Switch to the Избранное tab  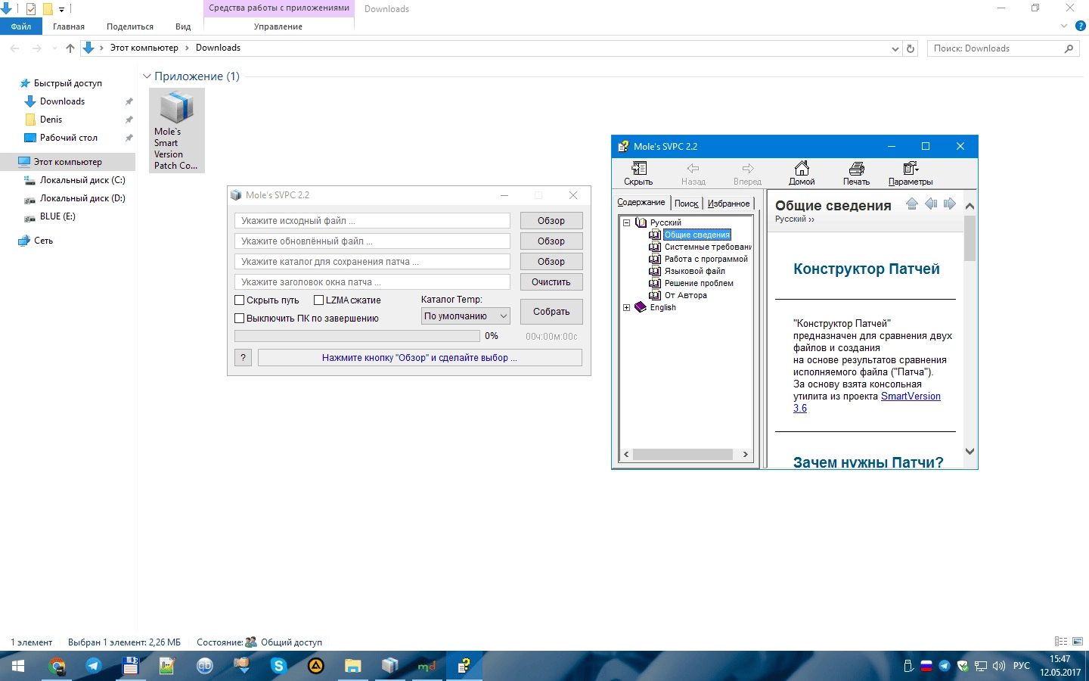pyautogui.click(x=727, y=203)
